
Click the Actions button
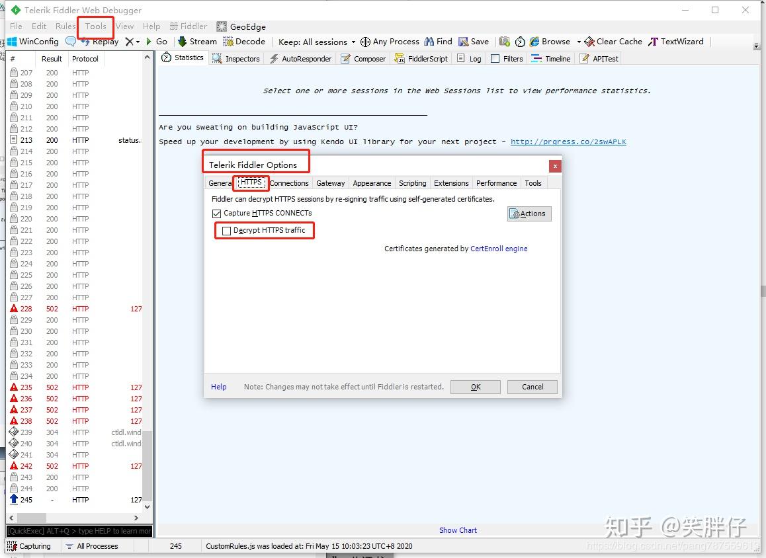click(529, 214)
